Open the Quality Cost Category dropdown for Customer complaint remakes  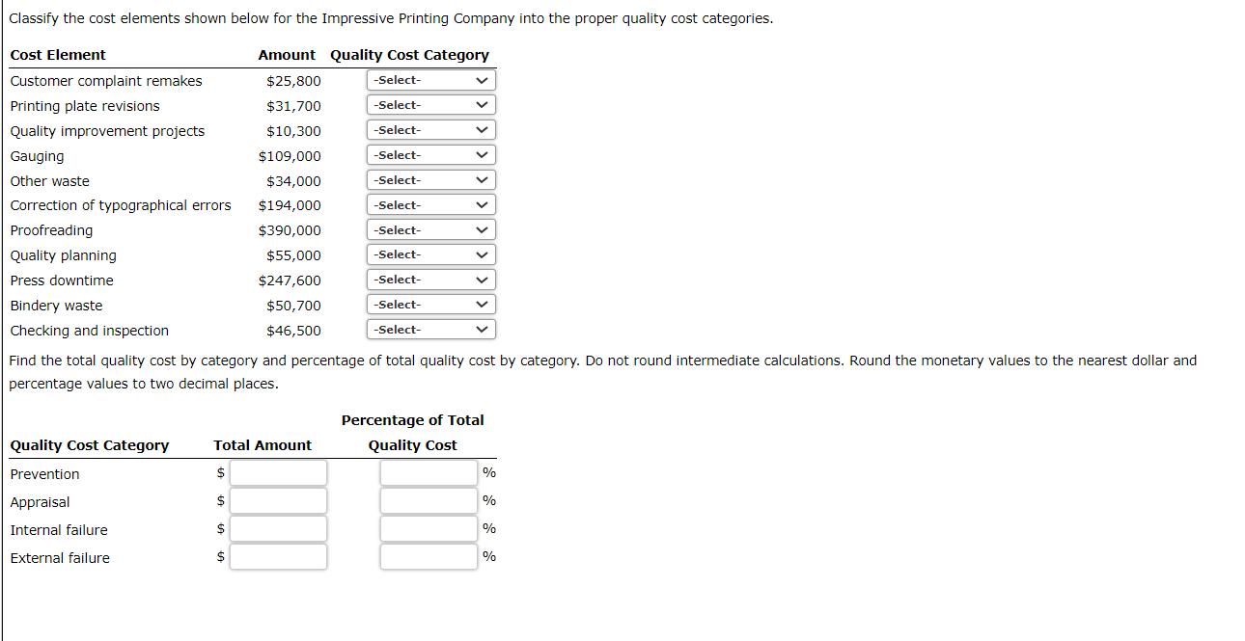pos(430,80)
